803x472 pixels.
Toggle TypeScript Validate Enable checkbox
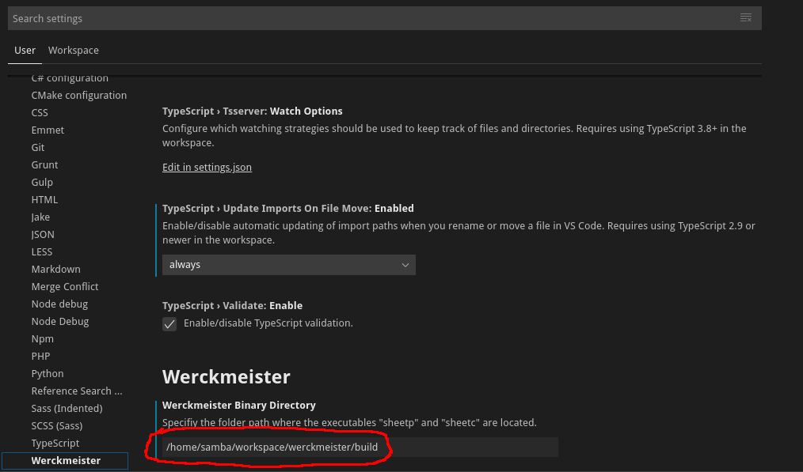[x=169, y=323]
